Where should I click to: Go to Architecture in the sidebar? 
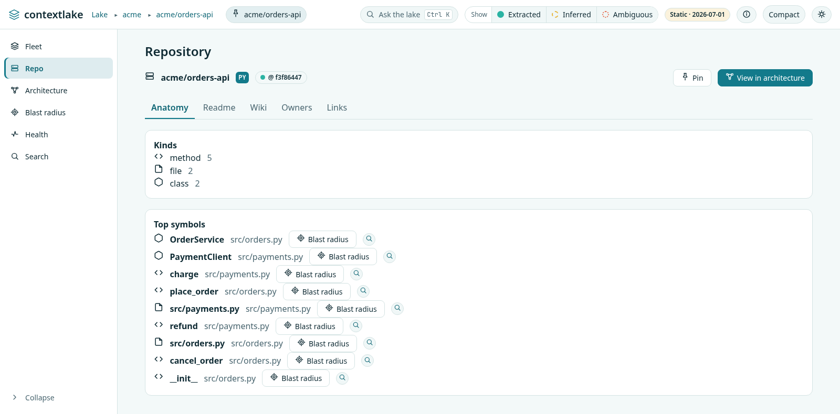coord(59,90)
